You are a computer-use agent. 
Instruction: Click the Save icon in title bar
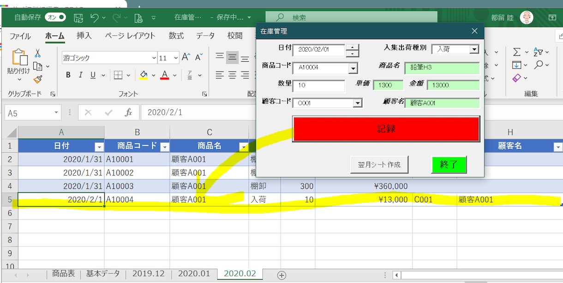click(78, 18)
